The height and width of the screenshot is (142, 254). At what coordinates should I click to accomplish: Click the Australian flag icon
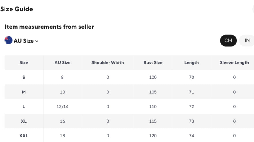8,40
